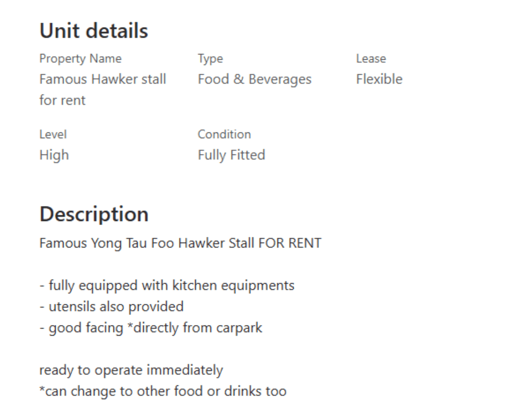
Task: Click the Famous Yong Tau Foo headline text
Action: 180,243
